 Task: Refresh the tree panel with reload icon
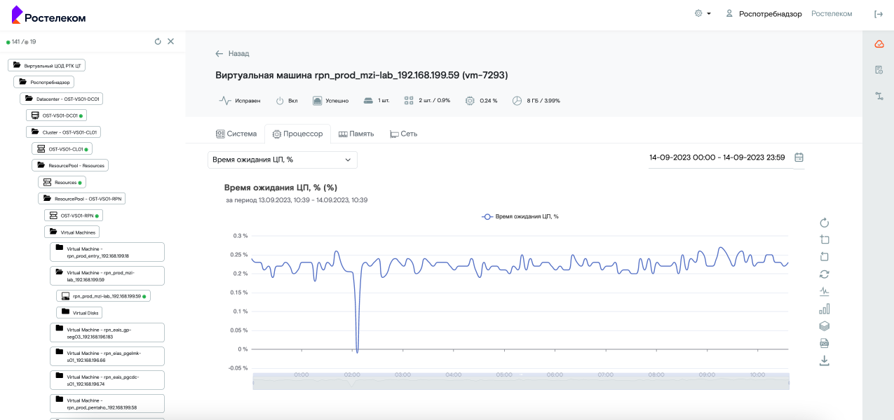click(158, 42)
